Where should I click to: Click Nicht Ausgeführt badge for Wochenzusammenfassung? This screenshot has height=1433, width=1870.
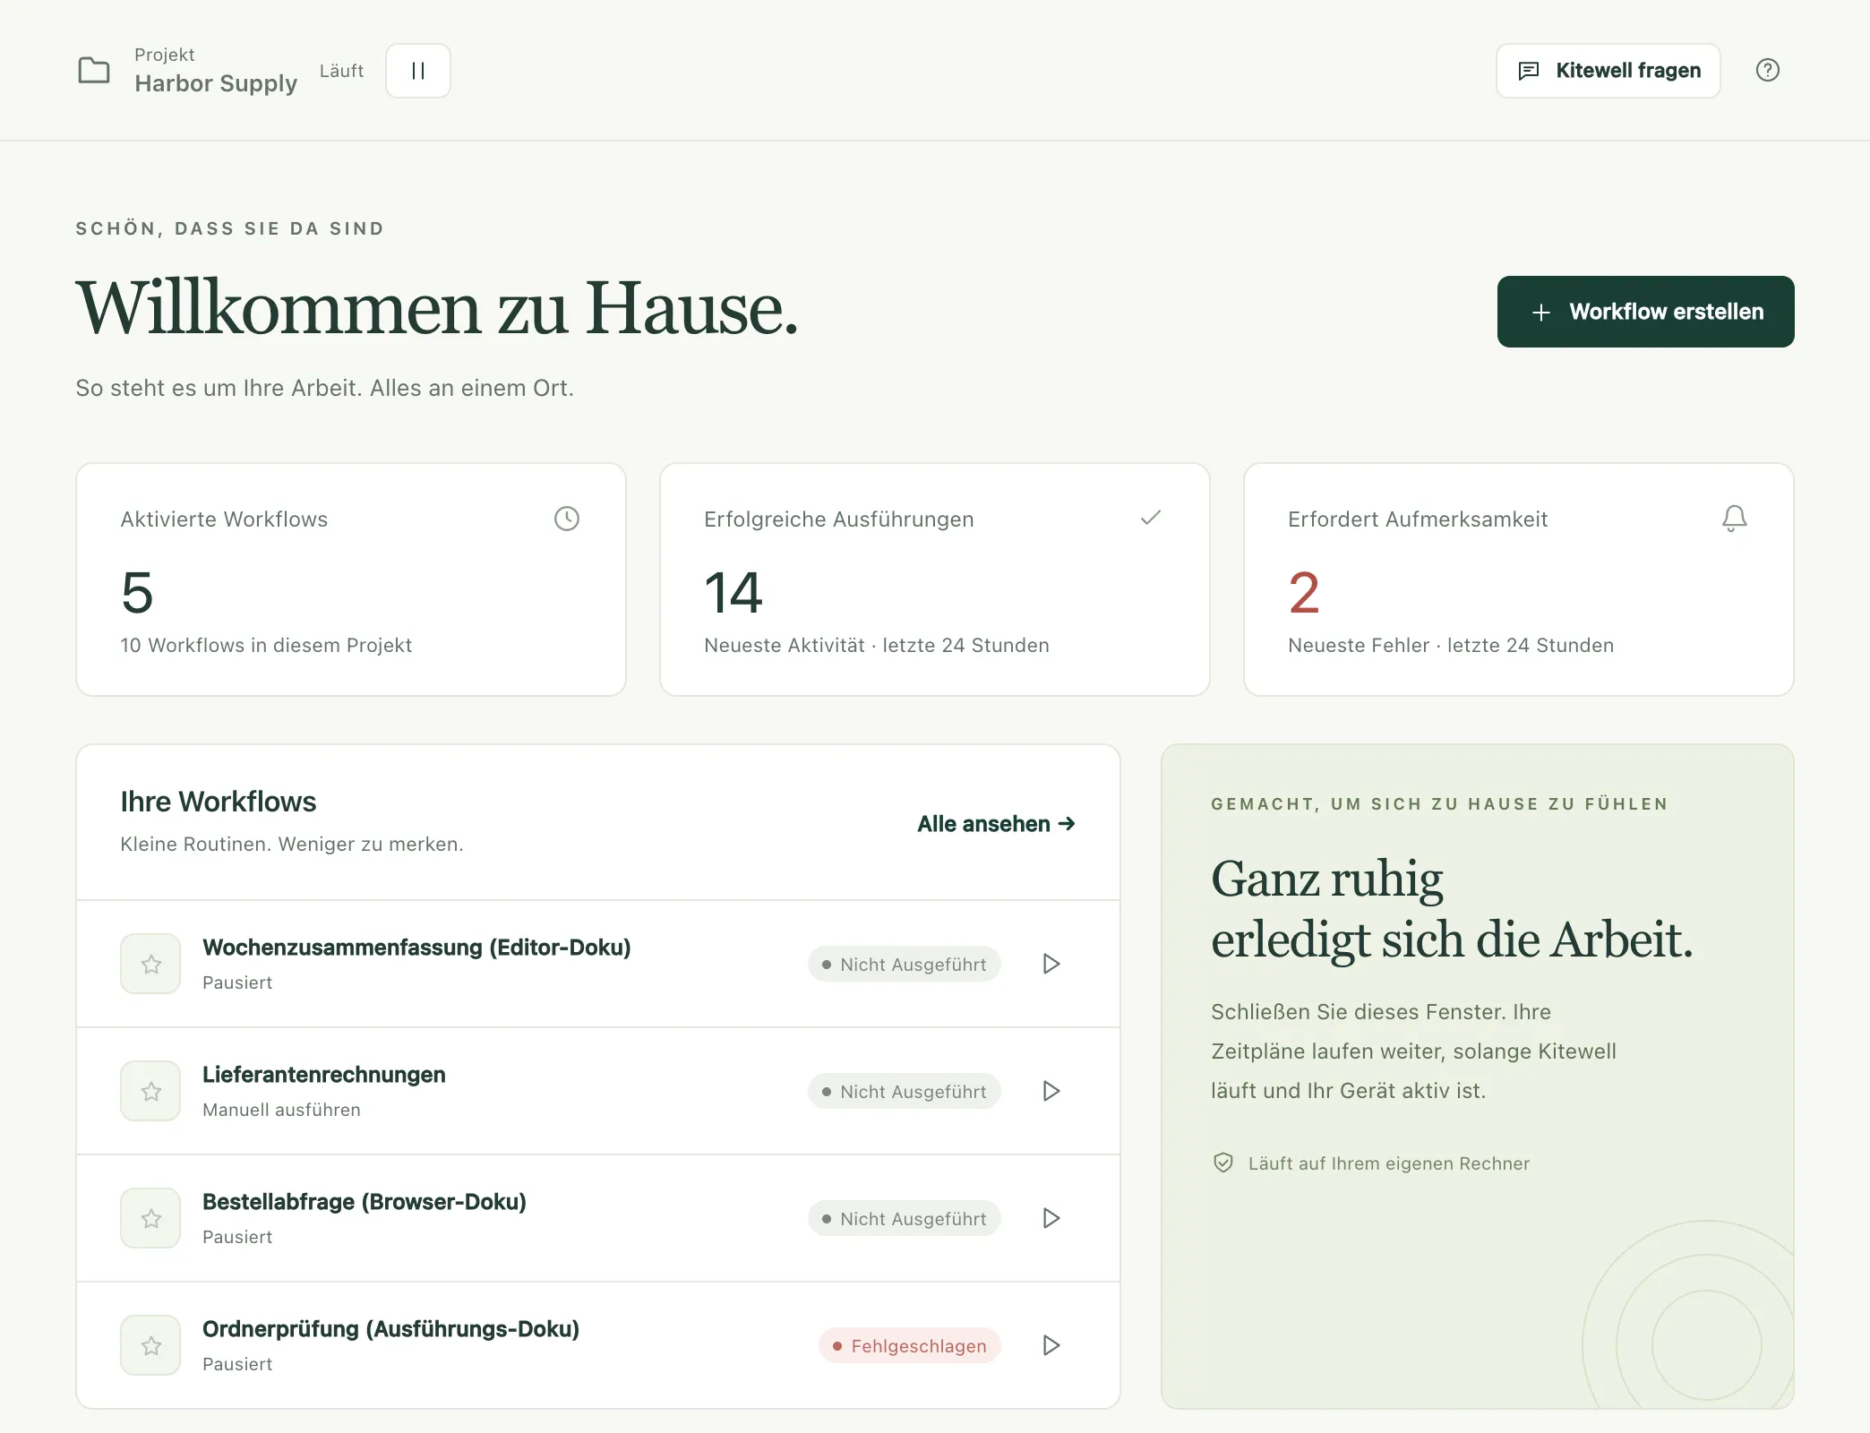click(905, 964)
